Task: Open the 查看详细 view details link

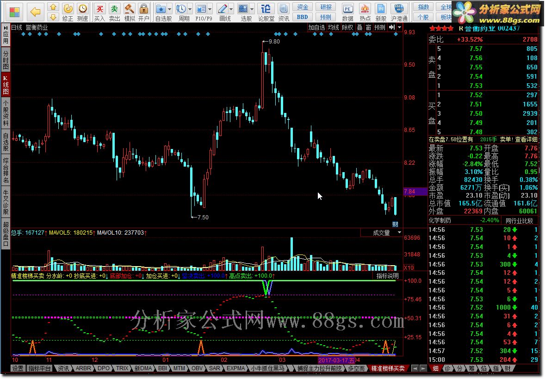Action: pyautogui.click(x=526, y=139)
